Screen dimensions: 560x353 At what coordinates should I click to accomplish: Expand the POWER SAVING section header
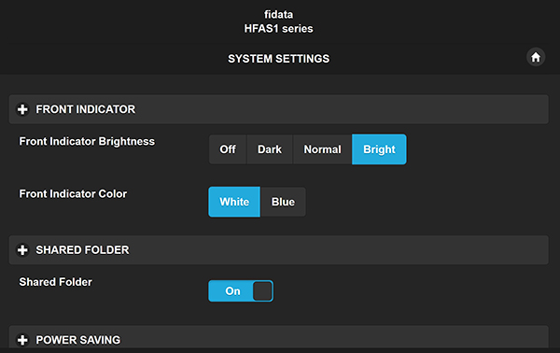[278, 336]
